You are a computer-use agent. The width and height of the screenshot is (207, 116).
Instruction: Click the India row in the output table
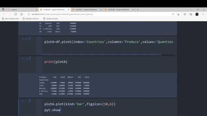pos(64,83)
